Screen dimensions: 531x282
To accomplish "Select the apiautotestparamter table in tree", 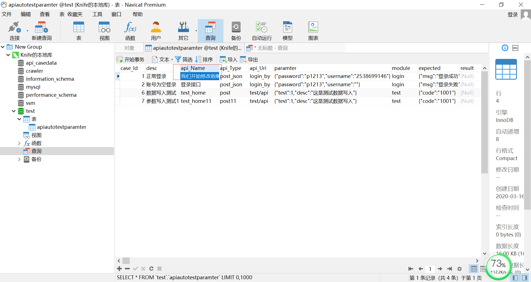I will (x=61, y=127).
